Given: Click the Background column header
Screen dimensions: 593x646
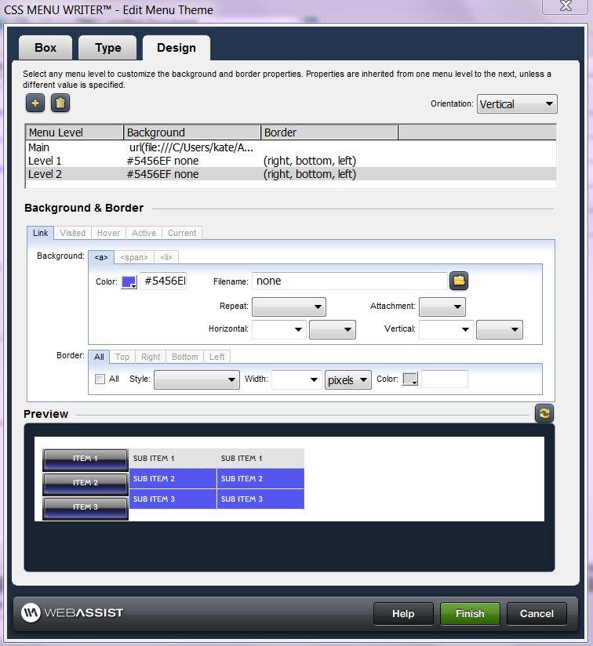Looking at the screenshot, I should pos(192,132).
